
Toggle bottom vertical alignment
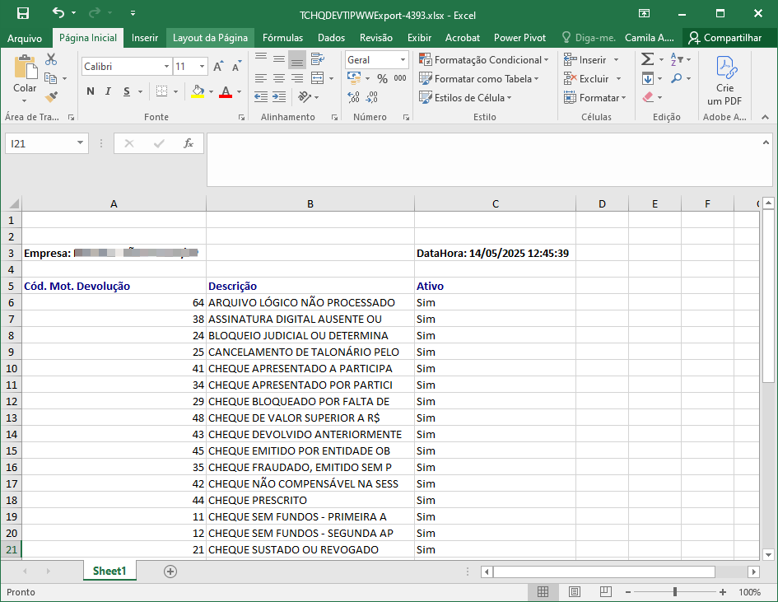297,60
